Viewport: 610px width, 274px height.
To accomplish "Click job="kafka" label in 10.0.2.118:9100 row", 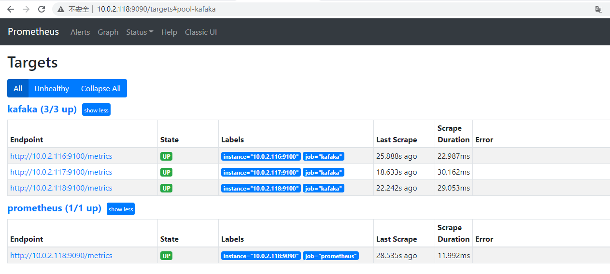I will pyautogui.click(x=324, y=188).
